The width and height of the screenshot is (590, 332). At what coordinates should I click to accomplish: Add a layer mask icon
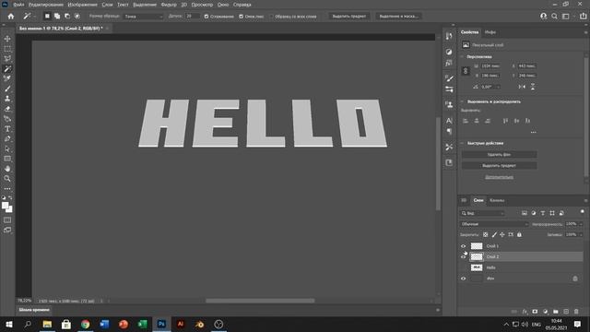click(x=535, y=312)
